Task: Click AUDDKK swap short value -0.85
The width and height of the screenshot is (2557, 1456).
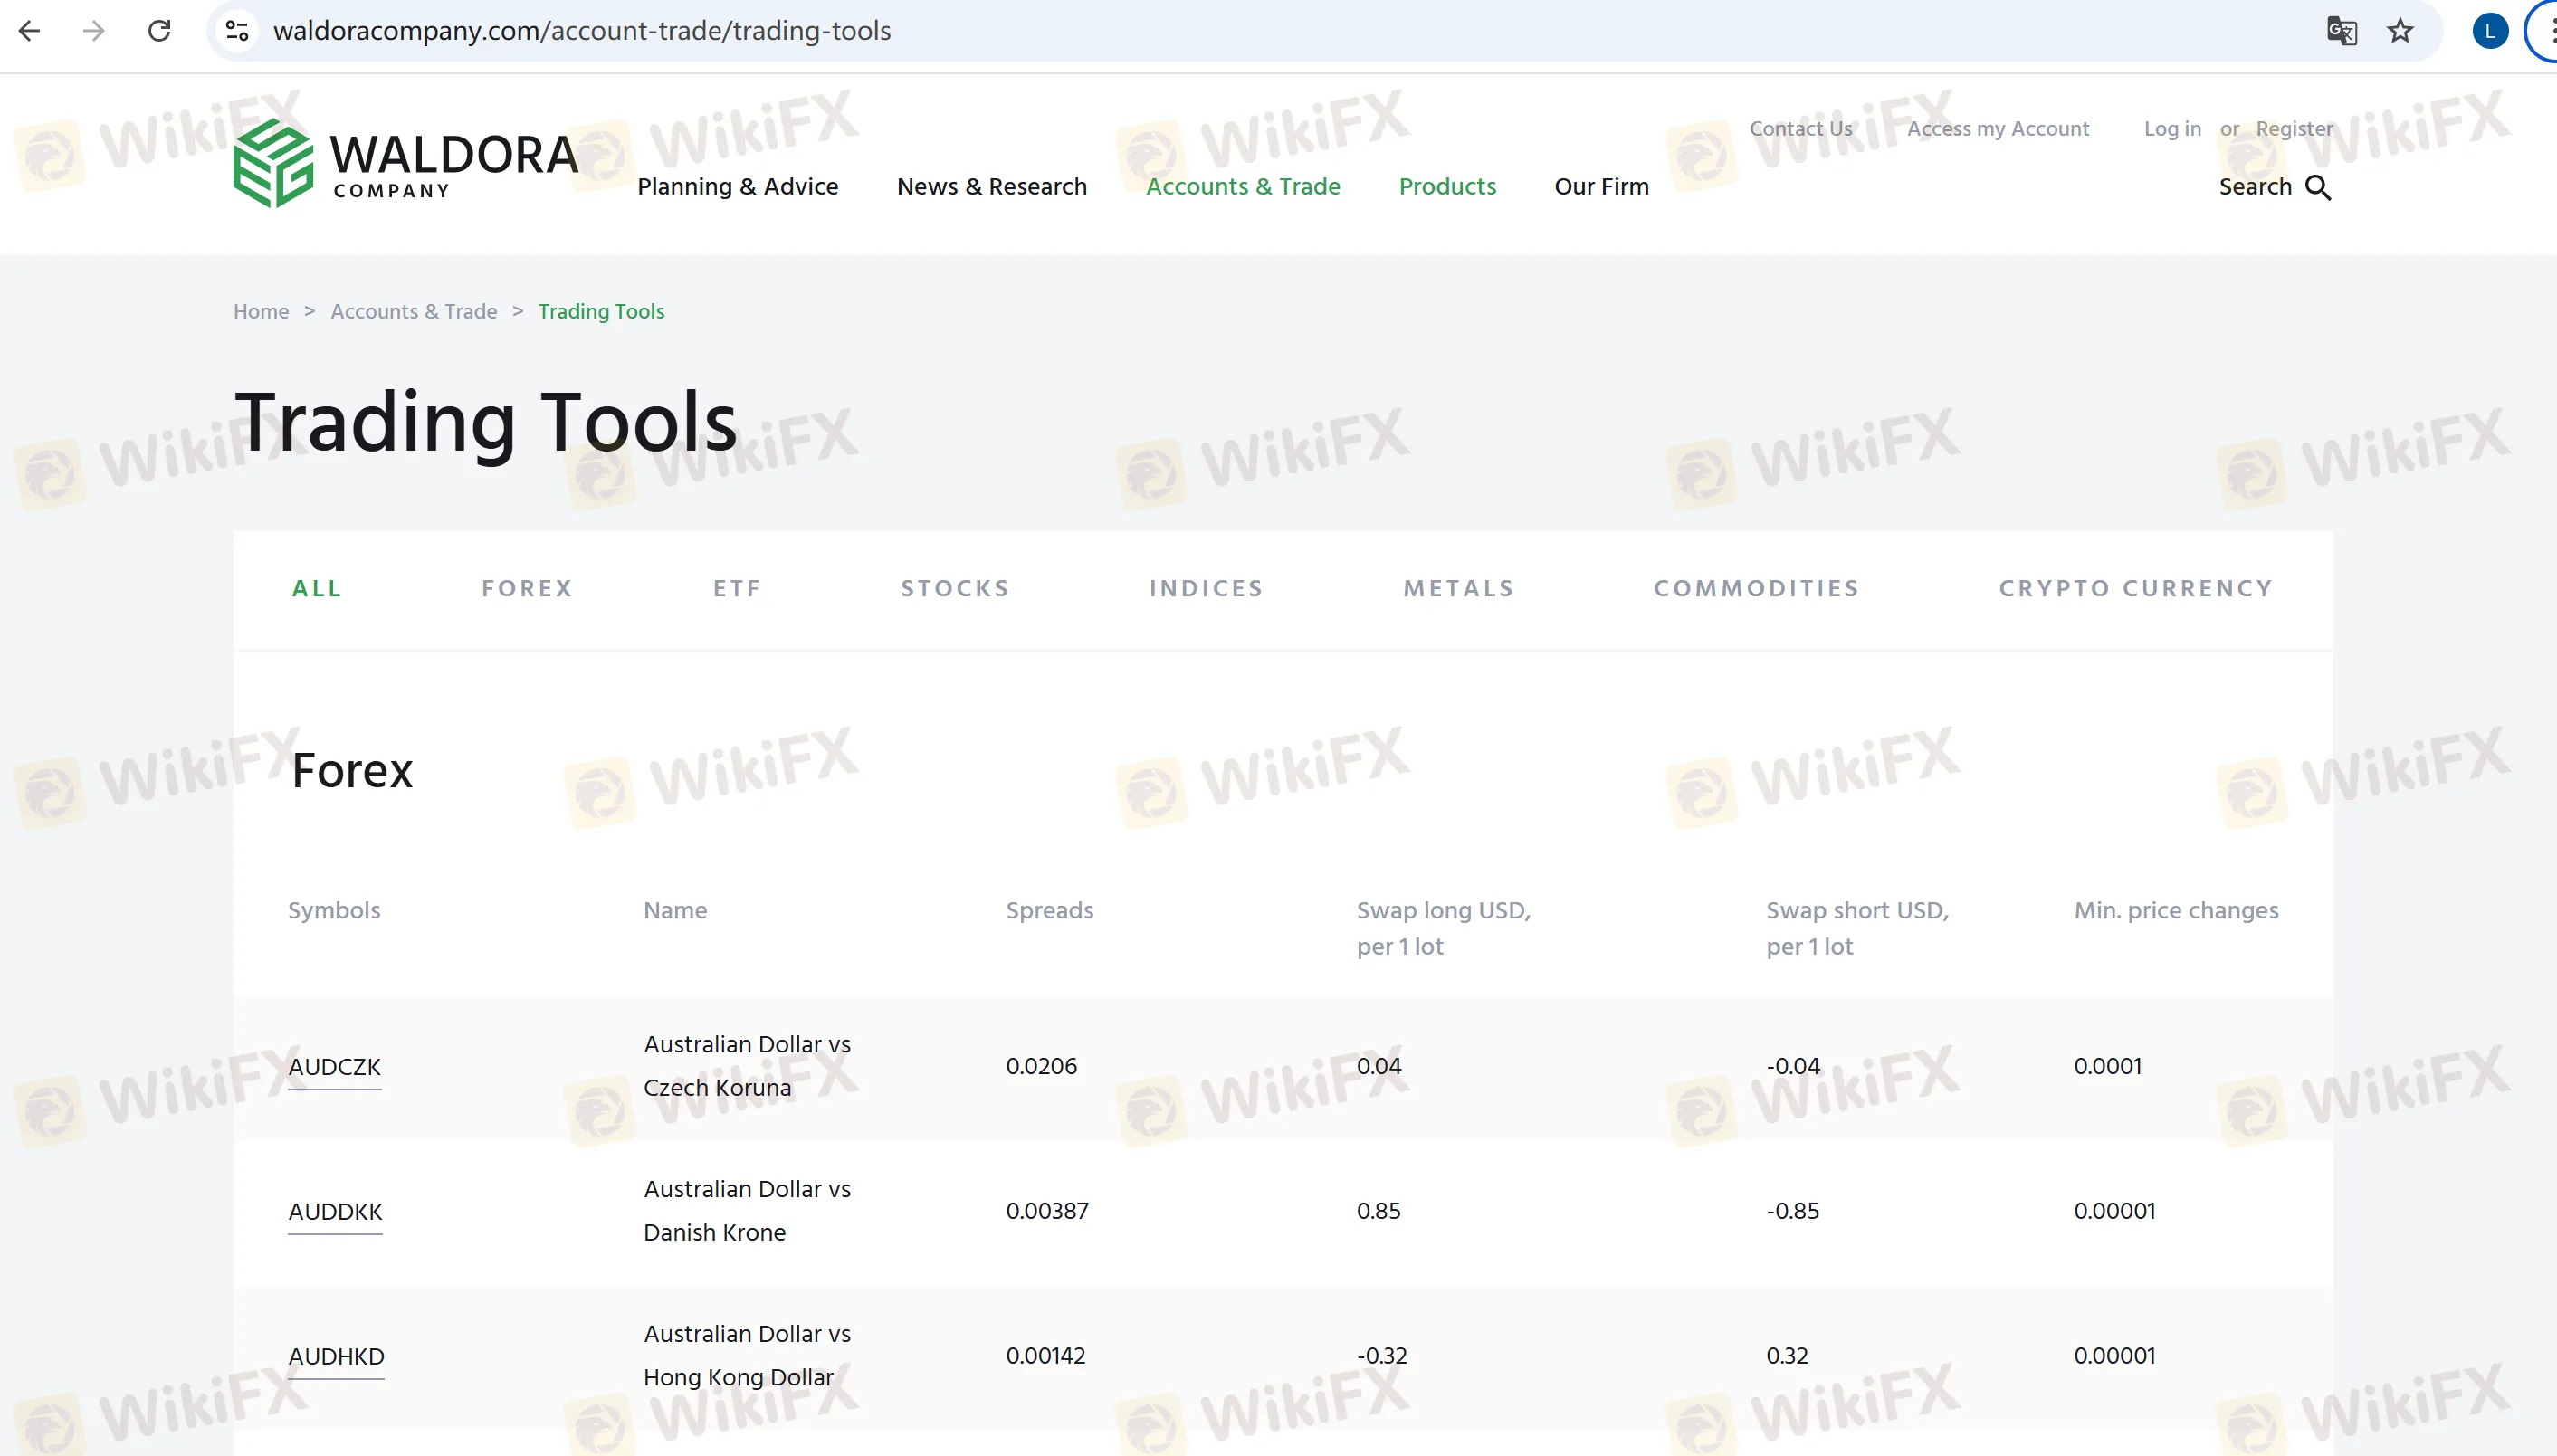Action: point(1792,1211)
